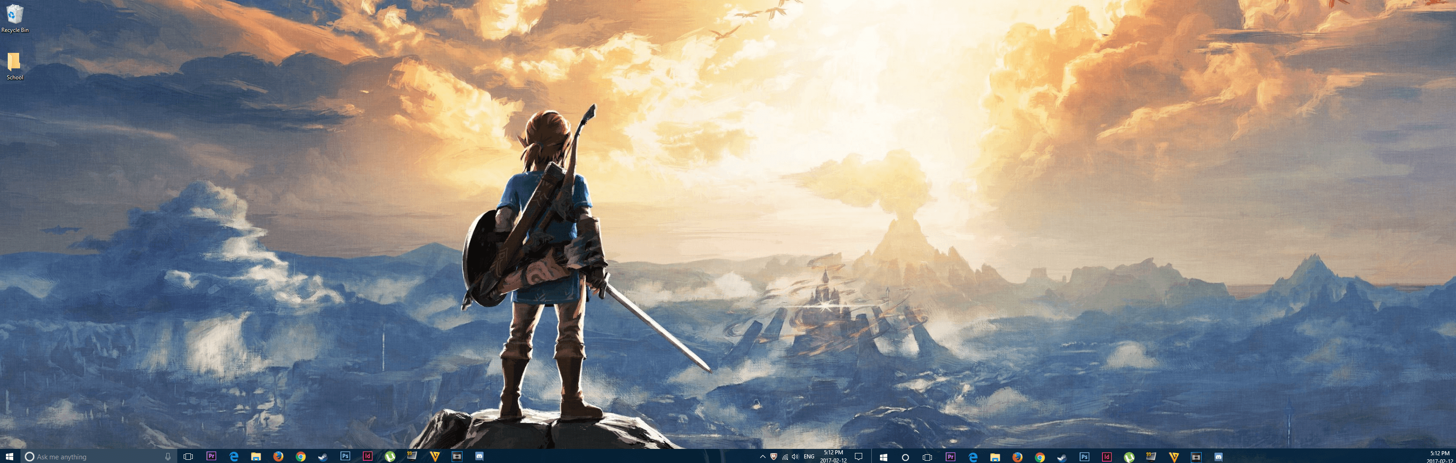Open the clock on second monitor taskbar
Viewport: 1456px width, 463px height.
1440,457
